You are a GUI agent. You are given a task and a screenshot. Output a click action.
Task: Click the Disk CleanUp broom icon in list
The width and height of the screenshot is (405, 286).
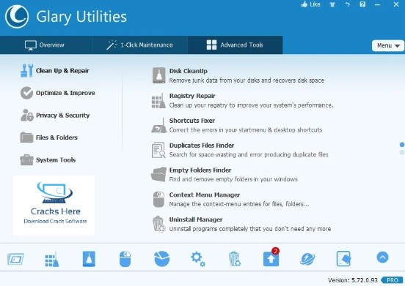159,75
